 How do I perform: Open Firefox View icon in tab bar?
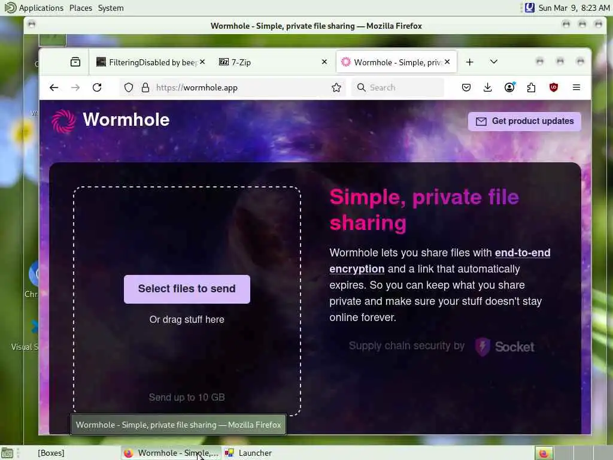pos(75,62)
